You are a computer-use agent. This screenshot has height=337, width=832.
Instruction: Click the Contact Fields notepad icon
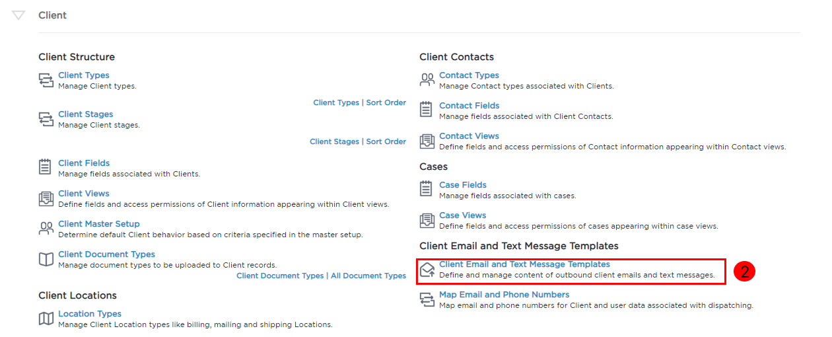click(x=427, y=110)
